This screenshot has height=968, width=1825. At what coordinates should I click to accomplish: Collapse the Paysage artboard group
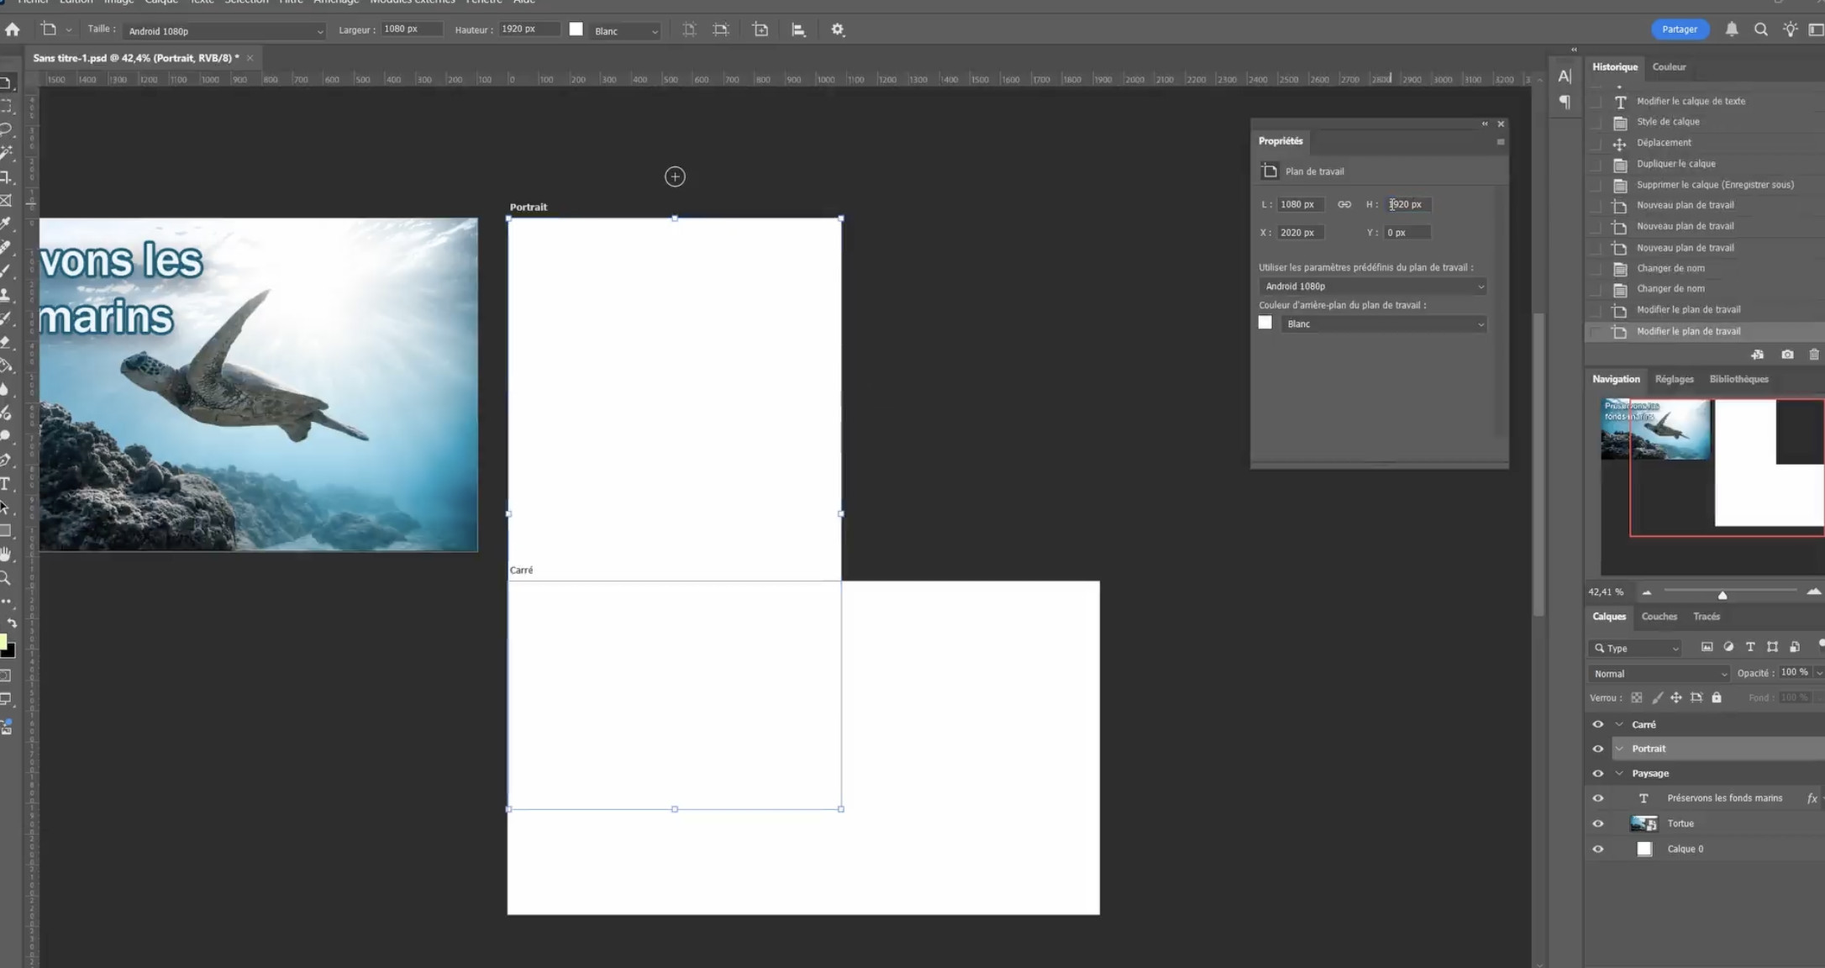[x=1619, y=773]
